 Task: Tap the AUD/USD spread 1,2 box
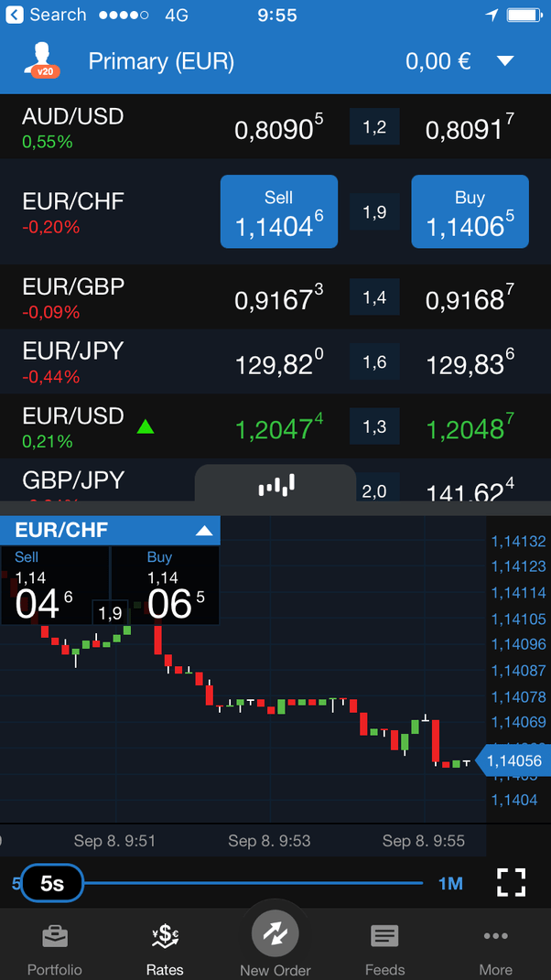(374, 127)
